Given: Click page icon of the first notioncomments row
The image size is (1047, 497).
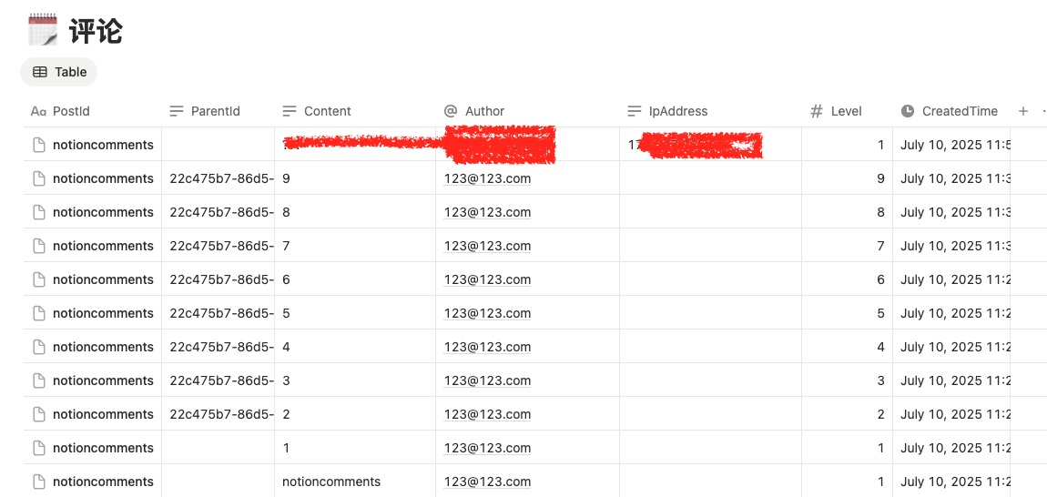Looking at the screenshot, I should 38,145.
